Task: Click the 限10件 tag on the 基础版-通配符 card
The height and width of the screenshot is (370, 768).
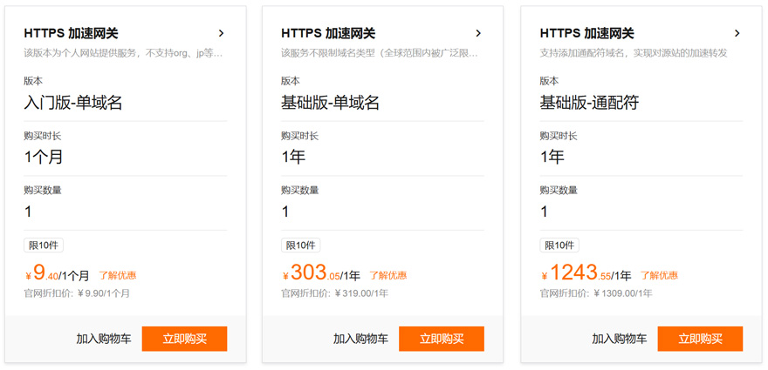Action: [559, 246]
